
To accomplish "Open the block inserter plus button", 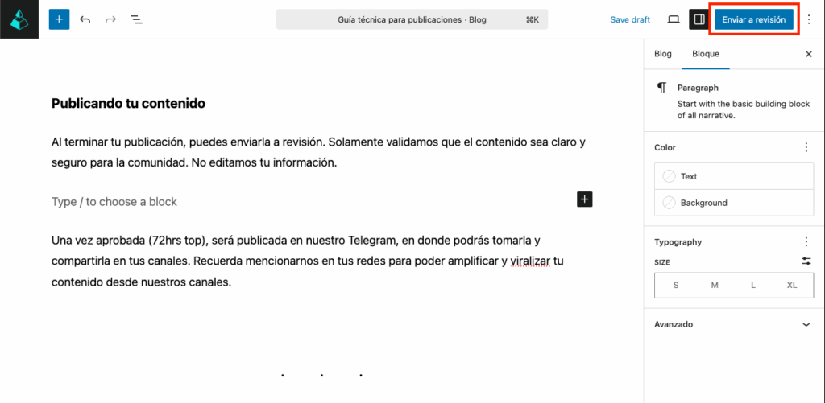I will click(59, 19).
